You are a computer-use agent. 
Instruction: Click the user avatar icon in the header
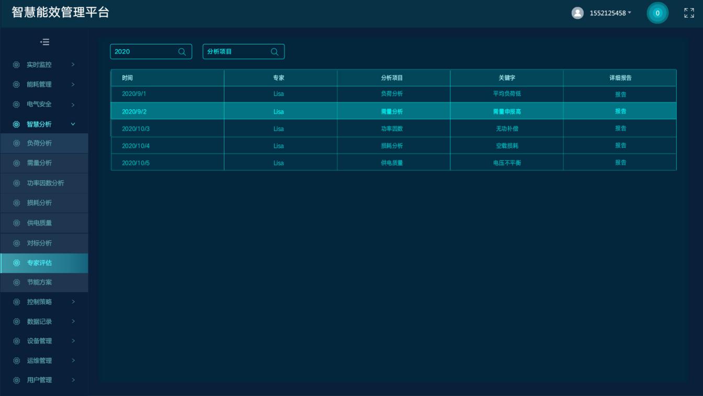[577, 13]
